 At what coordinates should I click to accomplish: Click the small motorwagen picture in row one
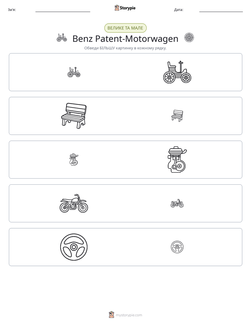click(x=74, y=72)
